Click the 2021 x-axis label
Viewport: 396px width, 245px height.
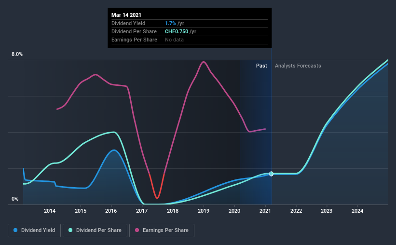pyautogui.click(x=265, y=211)
